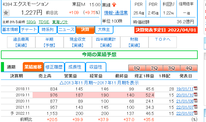Click the 経常益 column header
The width and height of the screenshot is (206, 122).
(96, 76)
